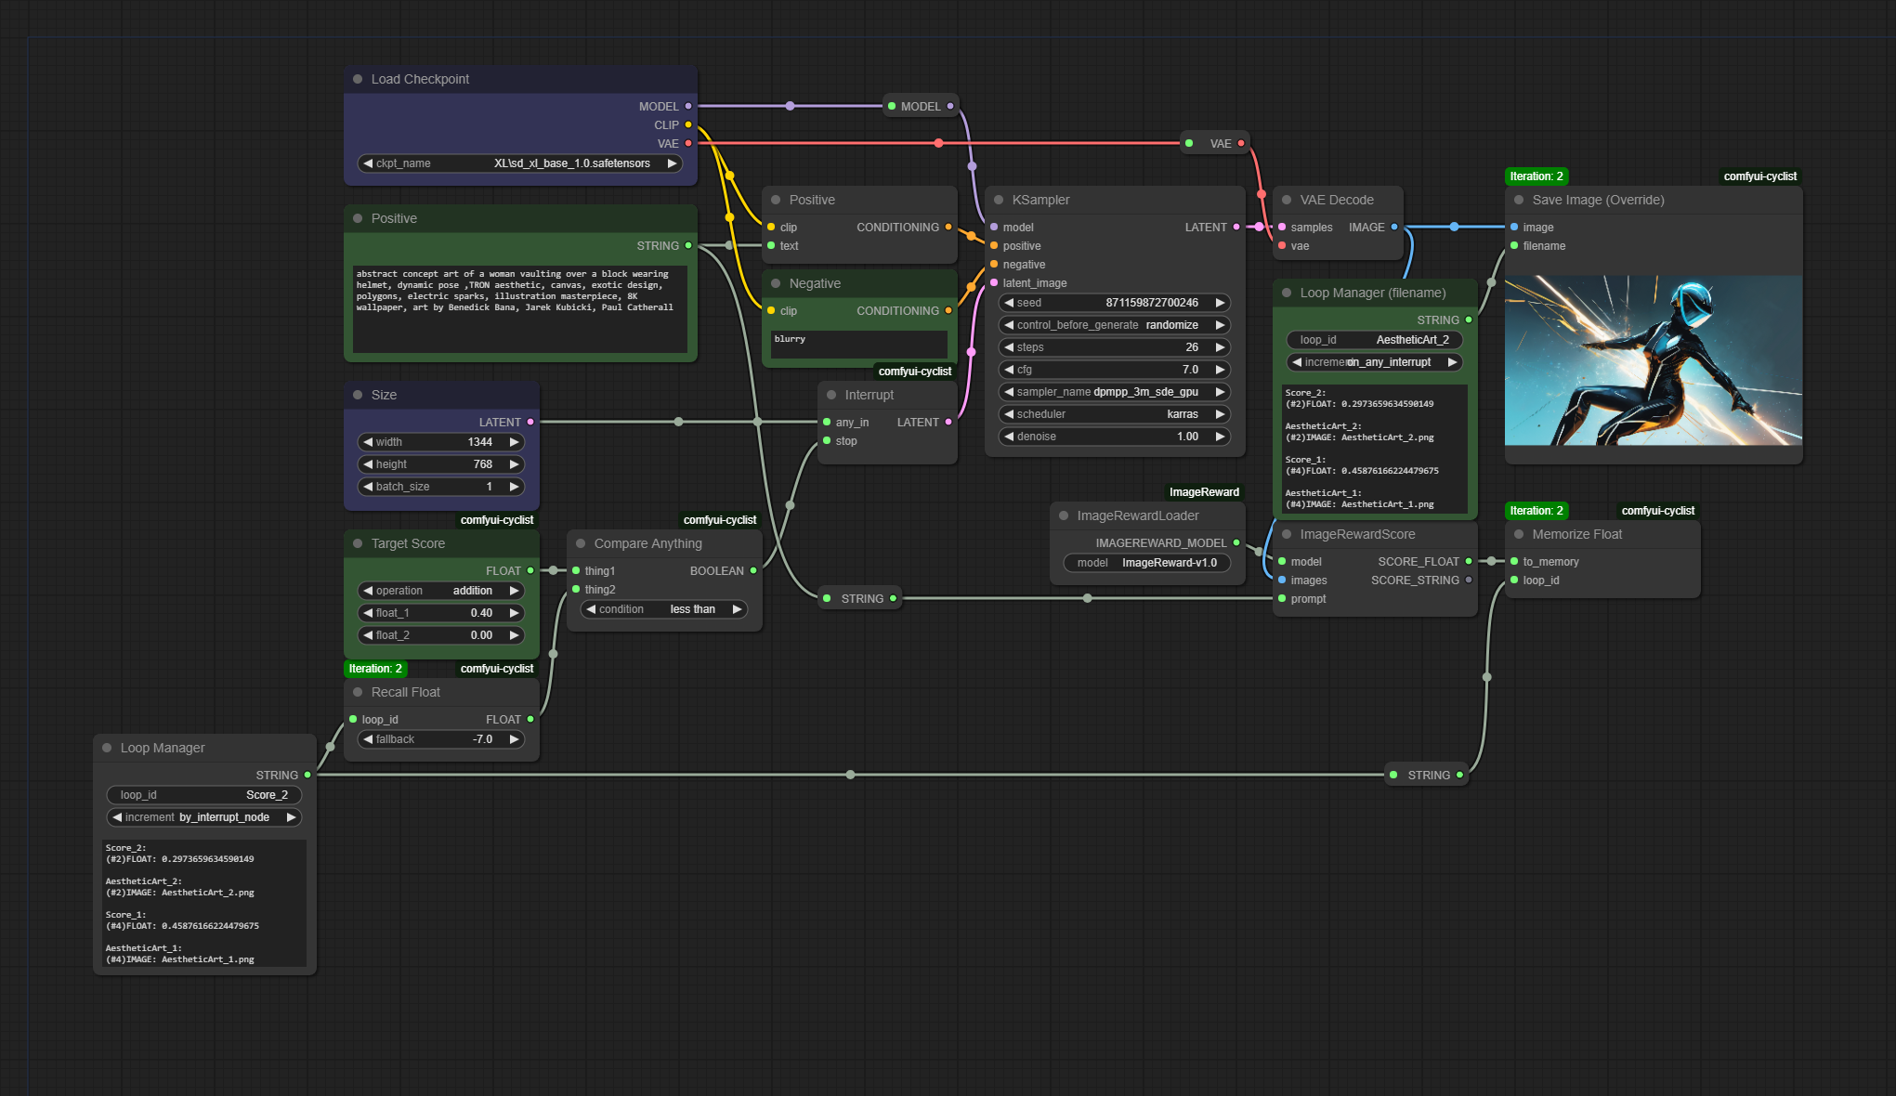Viewport: 1896px width, 1096px height.
Task: Click the Interrupt node collapse dot
Action: [x=831, y=395]
